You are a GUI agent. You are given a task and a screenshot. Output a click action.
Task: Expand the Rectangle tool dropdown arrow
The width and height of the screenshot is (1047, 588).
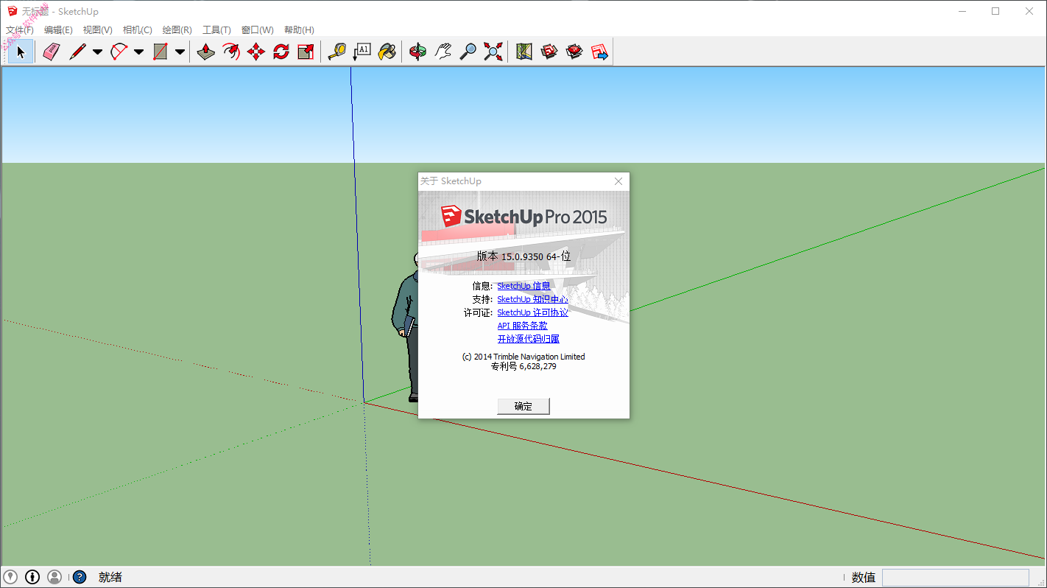[180, 52]
